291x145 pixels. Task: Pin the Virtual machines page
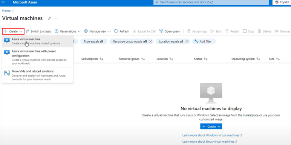[49, 18]
